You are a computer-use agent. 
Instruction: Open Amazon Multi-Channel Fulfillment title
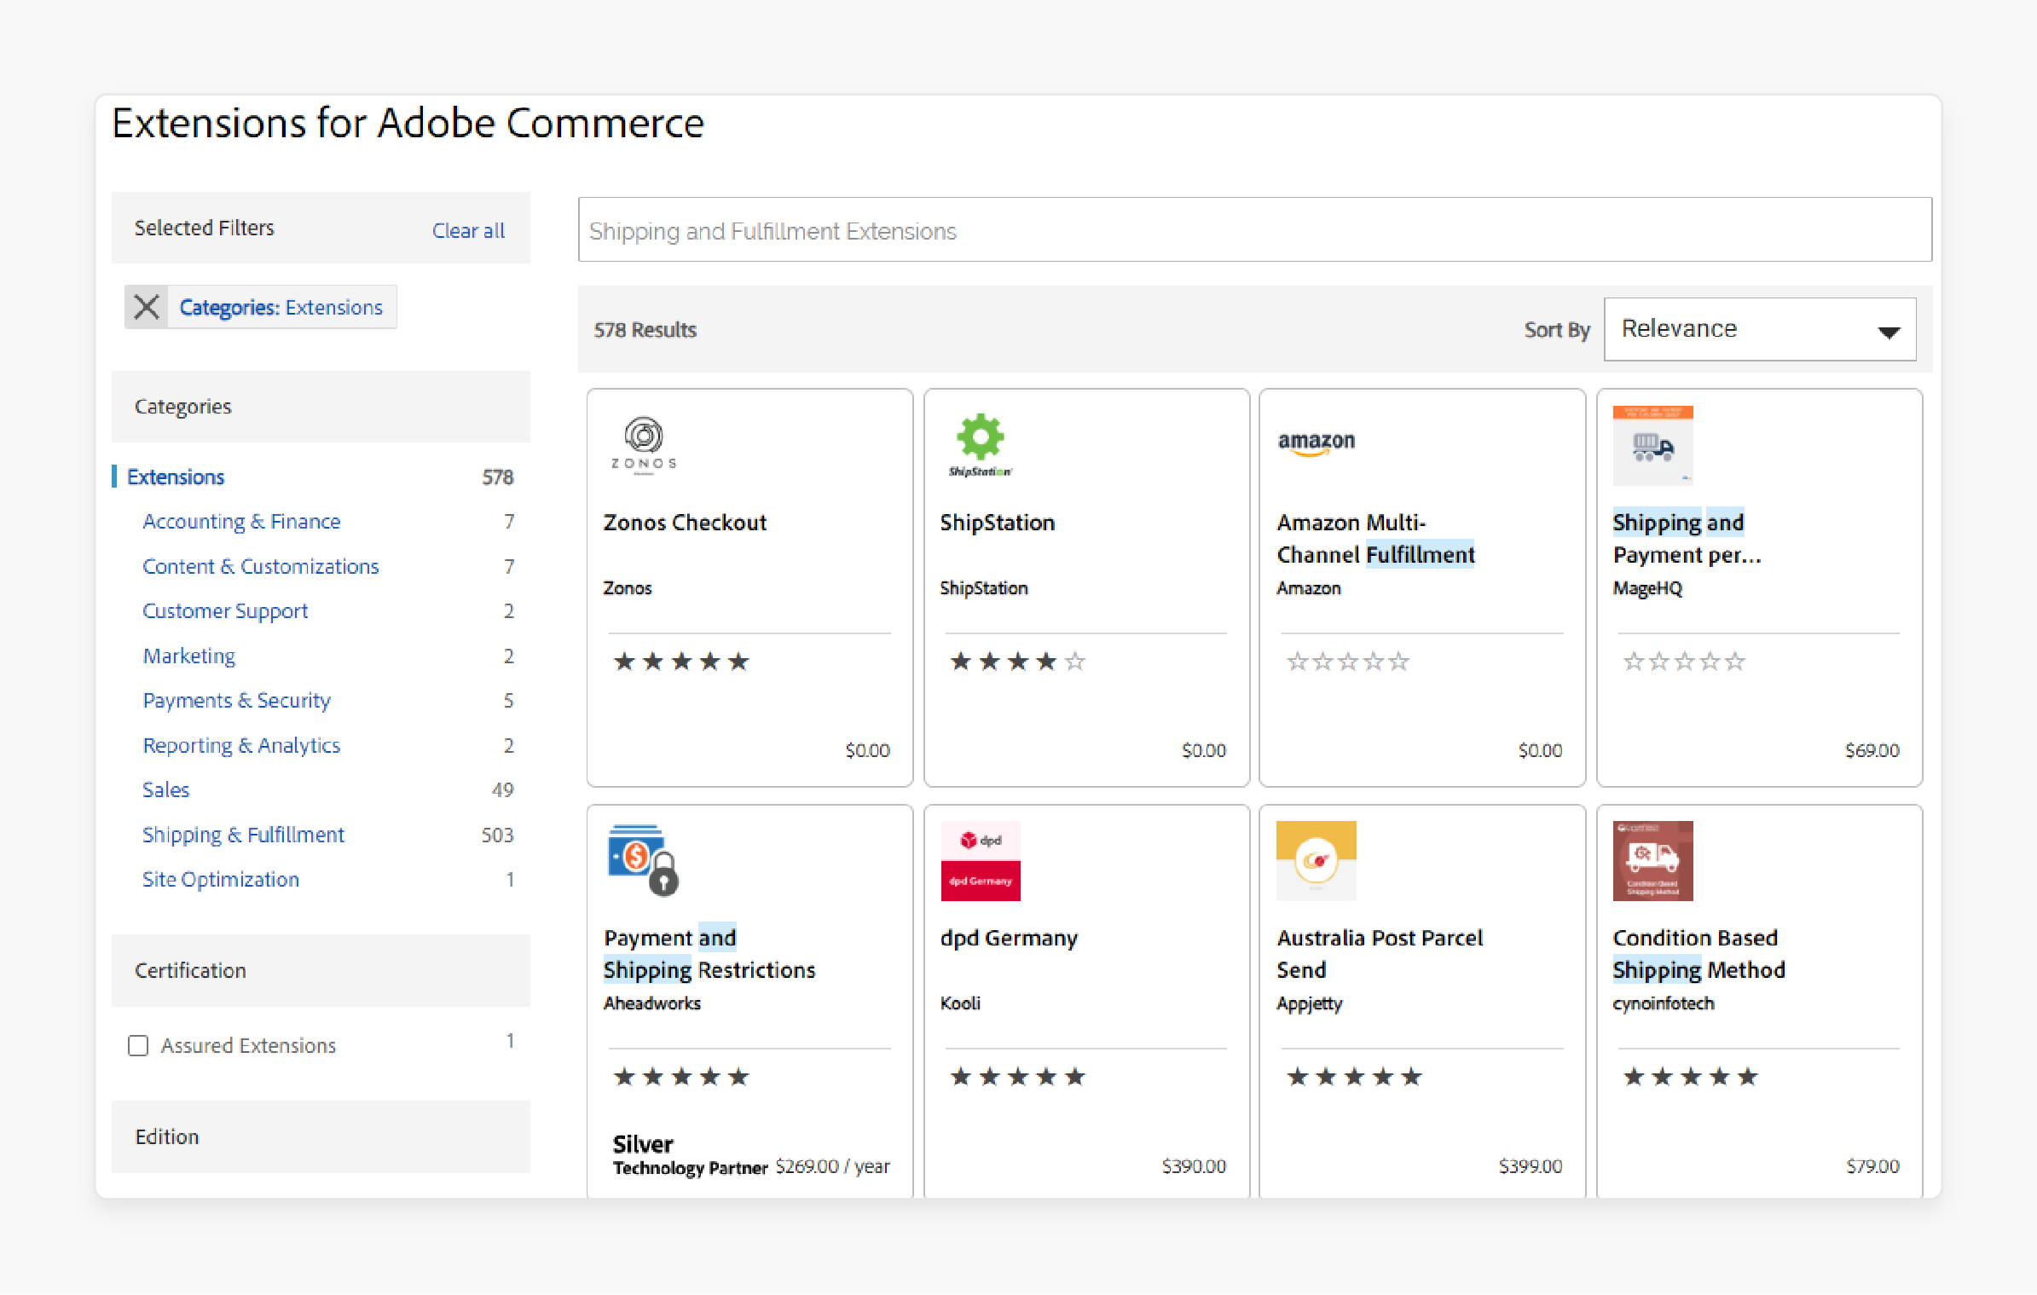[1375, 539]
